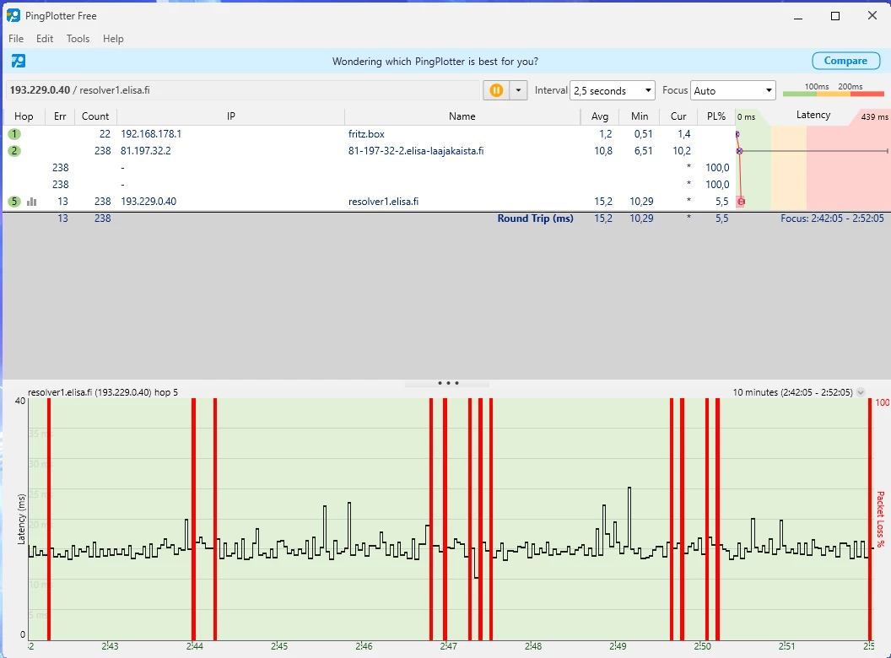Viewport: 891px width, 658px height.
Task: Select IP address 81.197.32.2
Action: pos(145,150)
